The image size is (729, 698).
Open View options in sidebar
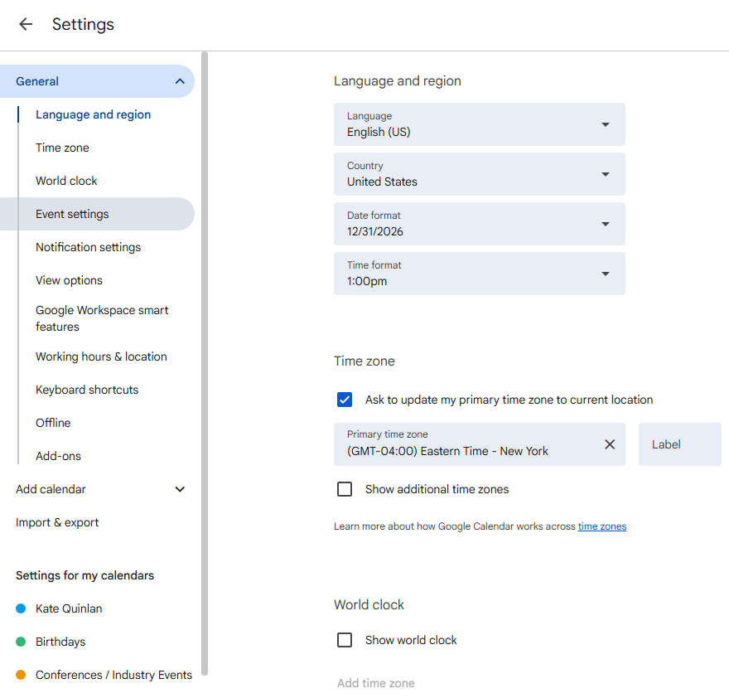click(69, 280)
